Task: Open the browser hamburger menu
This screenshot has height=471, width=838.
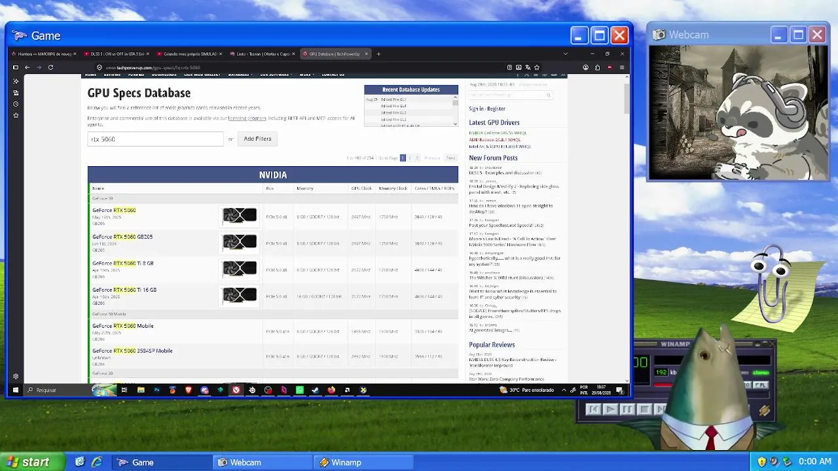Action: [622, 67]
